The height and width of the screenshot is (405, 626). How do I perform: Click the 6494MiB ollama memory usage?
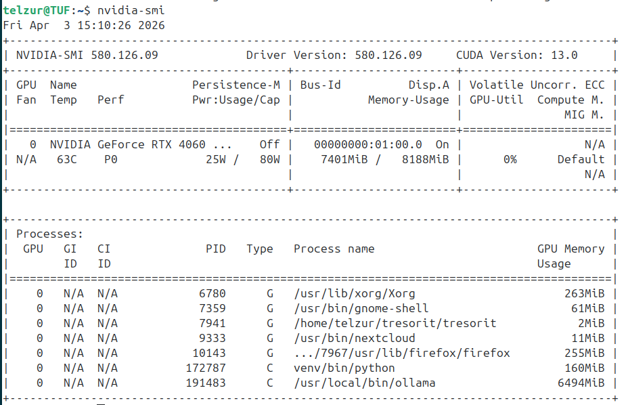584,383
